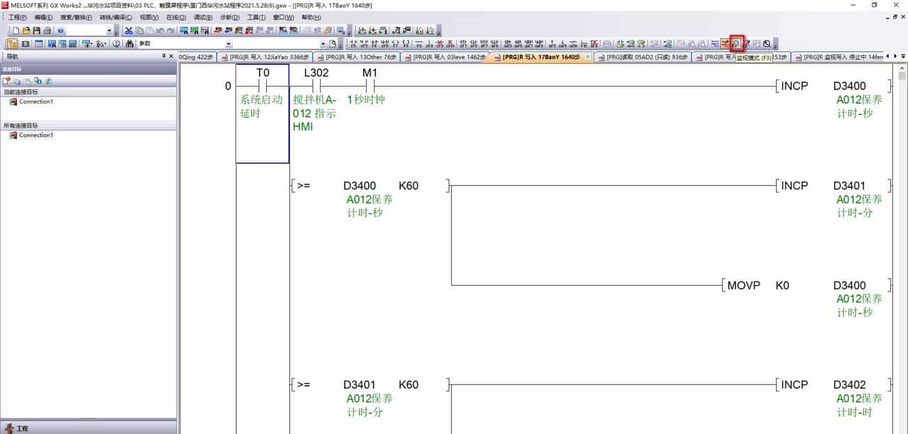The height and width of the screenshot is (434, 908).
Task: Click the Cut scissors icon
Action: (128, 30)
